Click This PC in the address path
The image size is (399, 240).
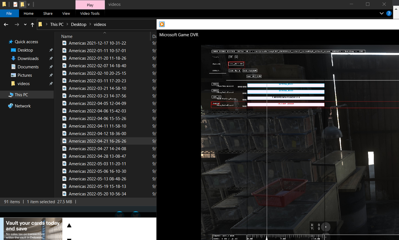[57, 24]
